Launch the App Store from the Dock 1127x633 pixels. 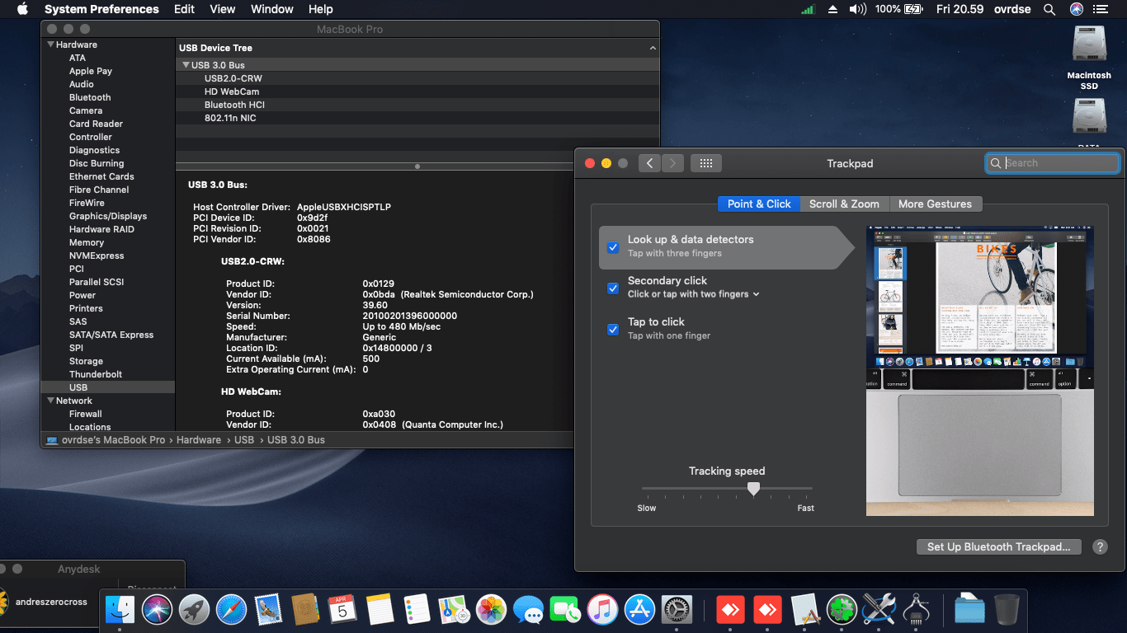pos(639,611)
